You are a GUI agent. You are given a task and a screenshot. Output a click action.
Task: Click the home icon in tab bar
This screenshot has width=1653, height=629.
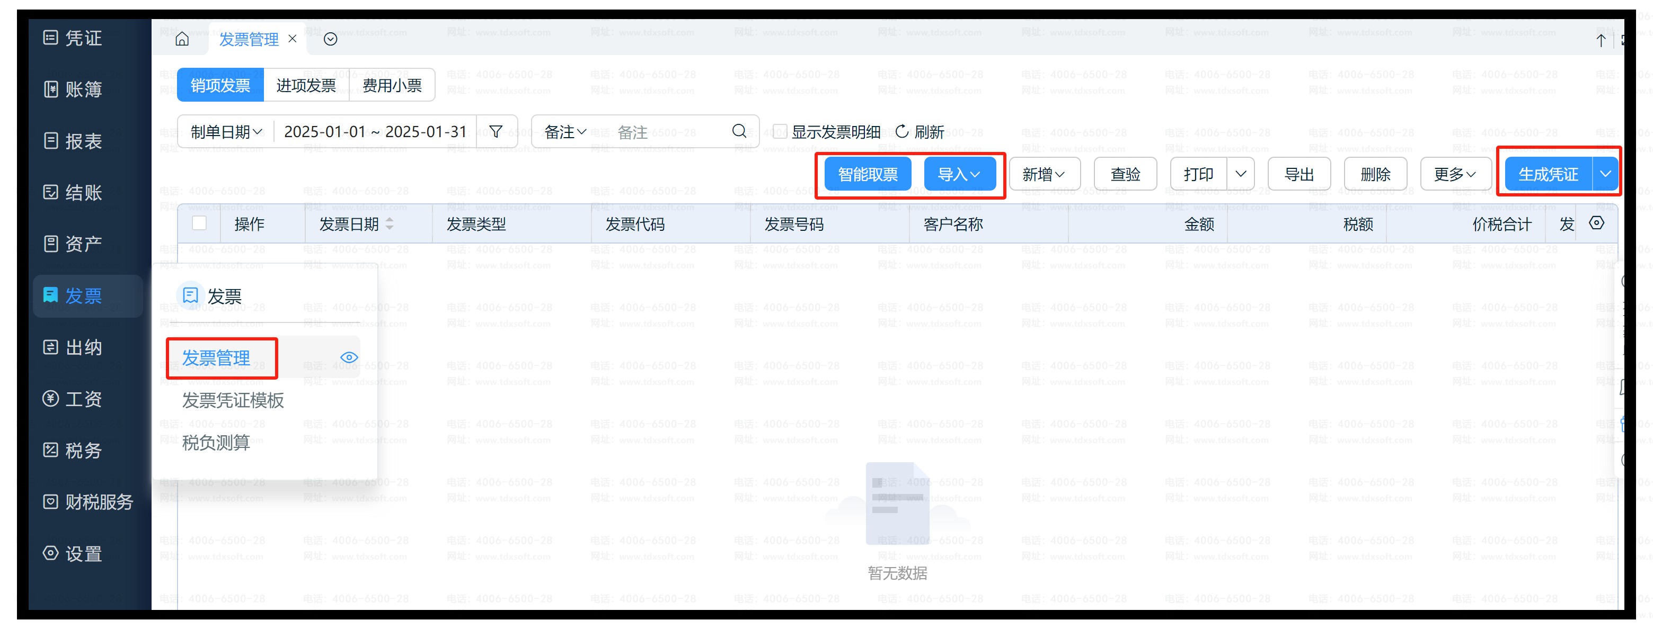click(182, 39)
